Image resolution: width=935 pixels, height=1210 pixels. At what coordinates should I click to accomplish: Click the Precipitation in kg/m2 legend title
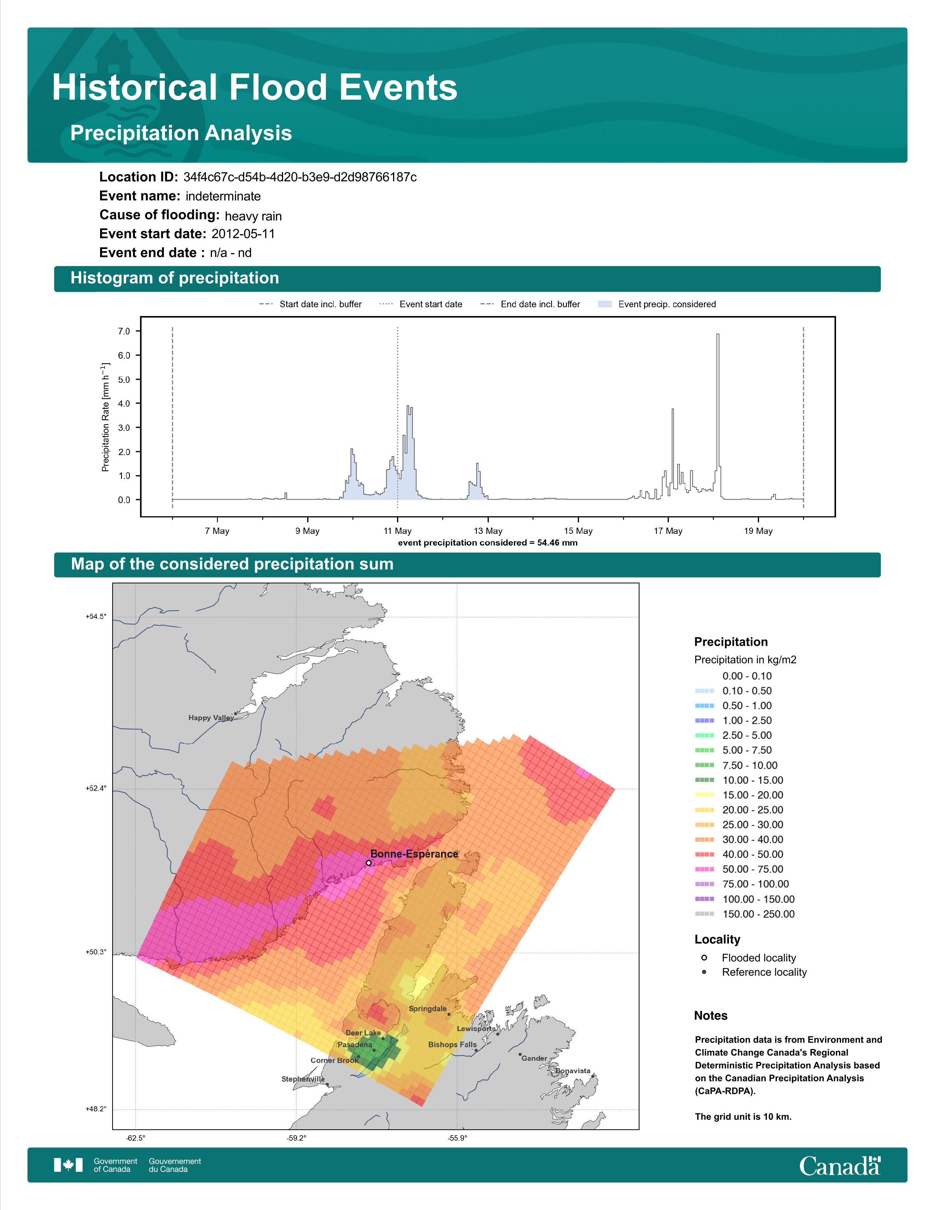[x=745, y=659]
